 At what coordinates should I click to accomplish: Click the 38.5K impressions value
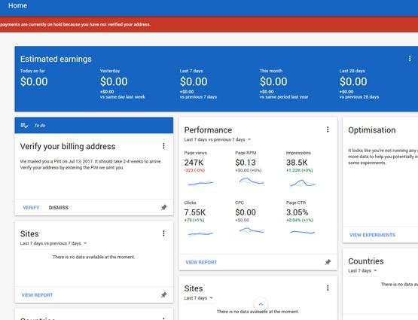point(297,163)
